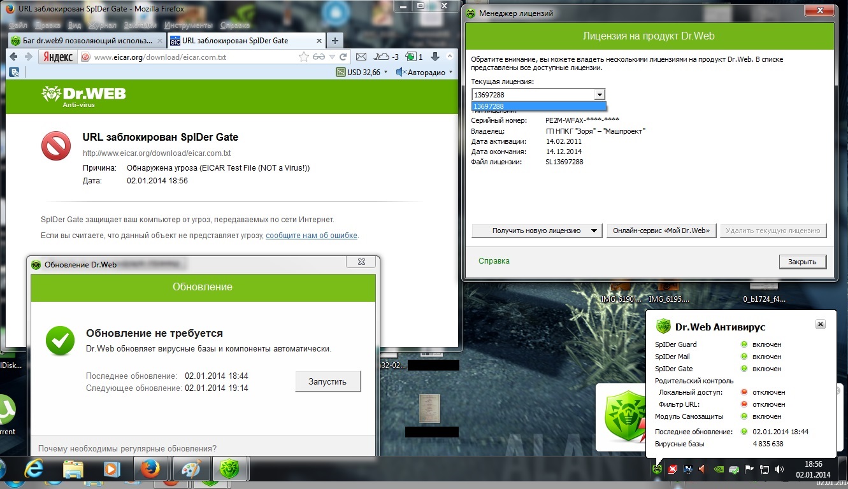Screen dimensions: 848x489
Task: Click NVIDIA tray icon
Action: (718, 470)
